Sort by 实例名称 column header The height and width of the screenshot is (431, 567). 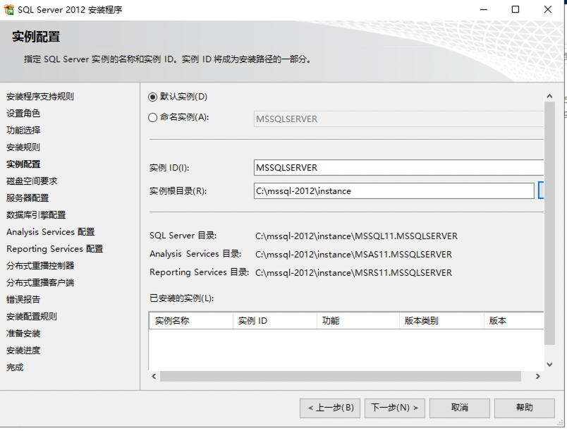tap(190, 321)
